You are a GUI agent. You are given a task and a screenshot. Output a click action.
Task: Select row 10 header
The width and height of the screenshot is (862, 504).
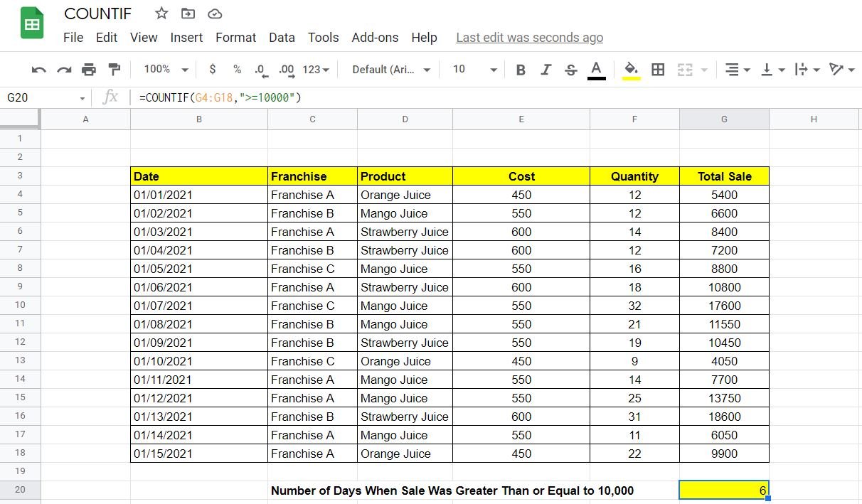[x=20, y=305]
